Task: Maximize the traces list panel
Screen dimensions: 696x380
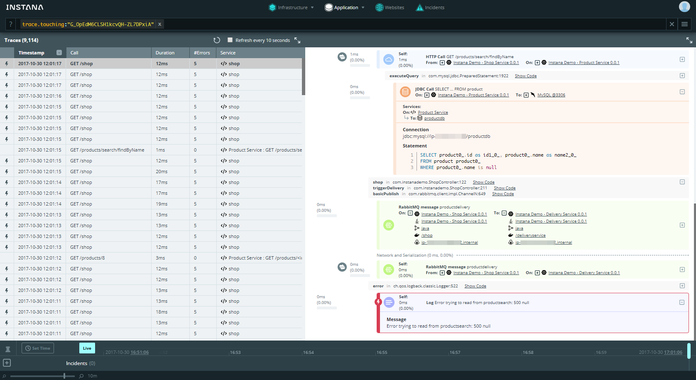Action: coord(297,40)
